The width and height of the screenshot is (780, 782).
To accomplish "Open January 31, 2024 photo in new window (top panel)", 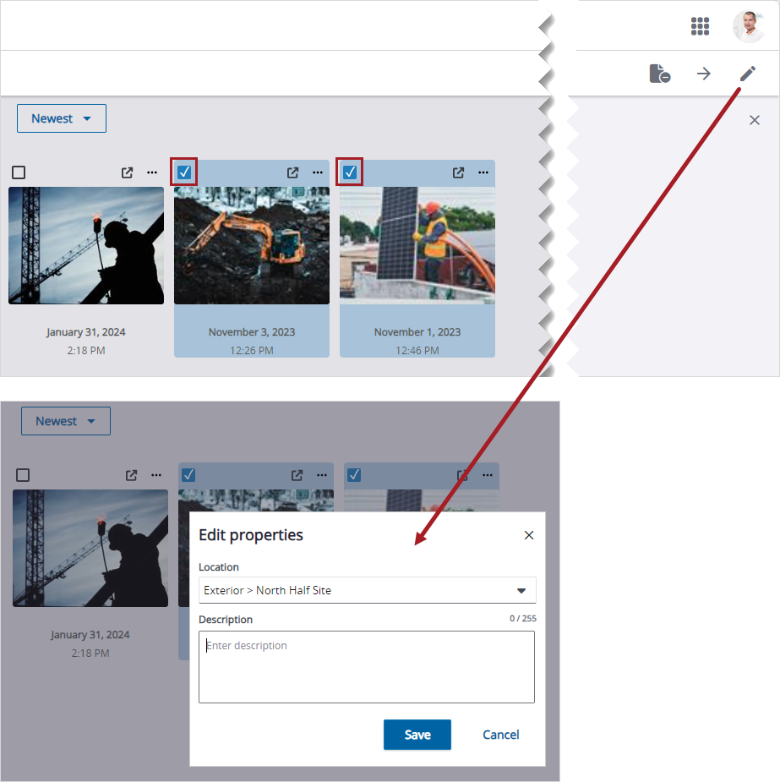I will coord(127,172).
